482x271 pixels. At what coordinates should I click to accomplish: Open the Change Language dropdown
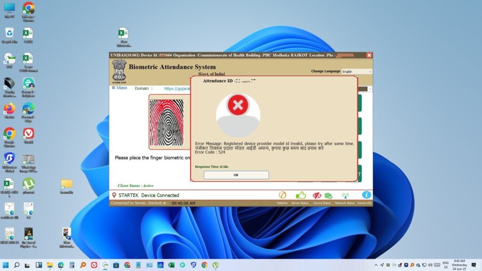[357, 72]
